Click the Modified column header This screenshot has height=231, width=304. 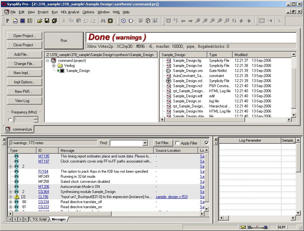[x=262, y=55]
